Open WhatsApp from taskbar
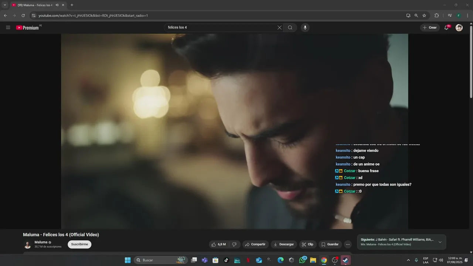 click(x=302, y=260)
